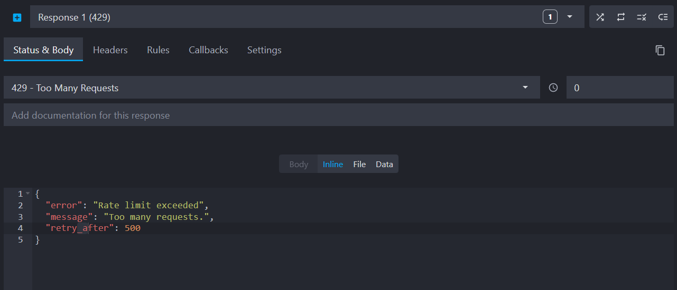Image resolution: width=677 pixels, height=290 pixels.
Task: Select the Inline body type
Action: (x=333, y=164)
